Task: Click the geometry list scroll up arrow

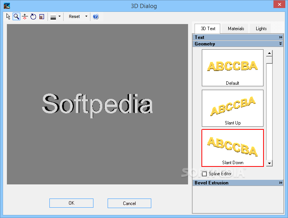Action: pos(269,53)
